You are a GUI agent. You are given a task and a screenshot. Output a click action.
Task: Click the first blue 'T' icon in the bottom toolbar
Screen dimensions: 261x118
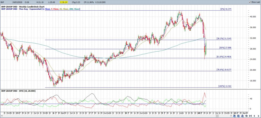pos(234,116)
